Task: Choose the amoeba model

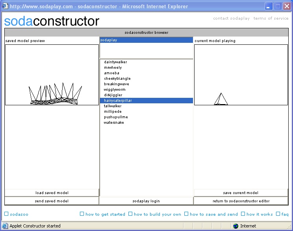Action: pyautogui.click(x=146, y=73)
